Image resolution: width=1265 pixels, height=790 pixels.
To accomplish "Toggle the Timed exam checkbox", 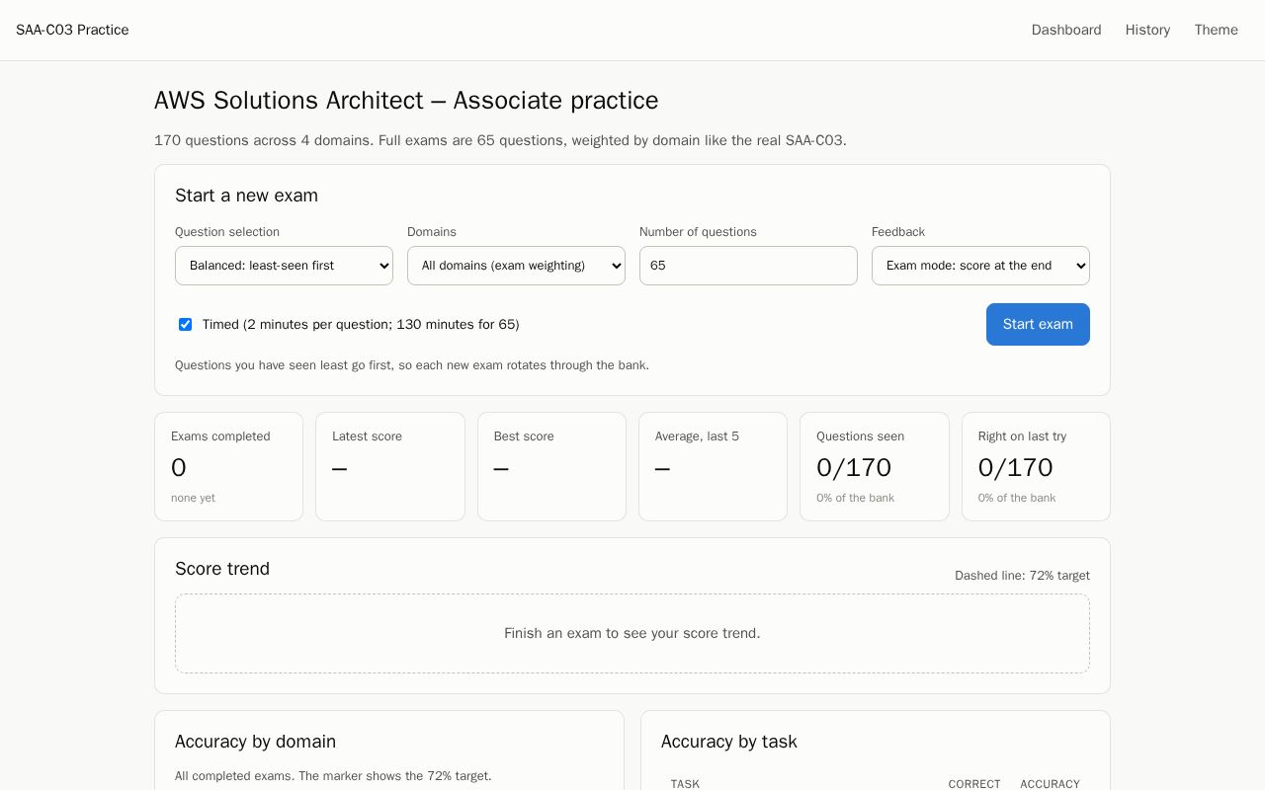I will [x=185, y=324].
